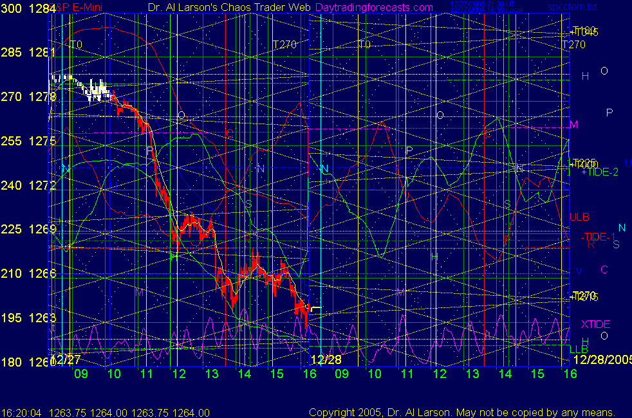Click the cyan N legend letter outside the chart

622,228
